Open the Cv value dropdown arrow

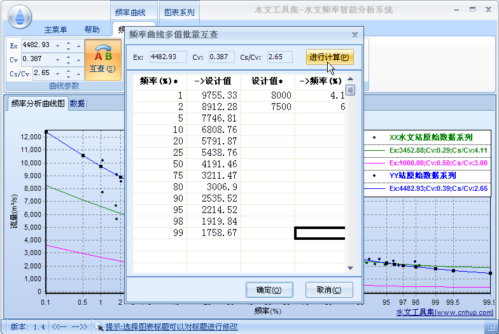57,59
